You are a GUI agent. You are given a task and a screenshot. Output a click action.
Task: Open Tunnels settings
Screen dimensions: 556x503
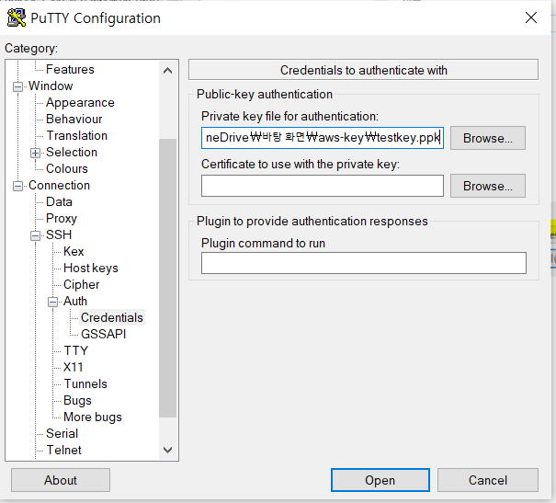(x=85, y=383)
